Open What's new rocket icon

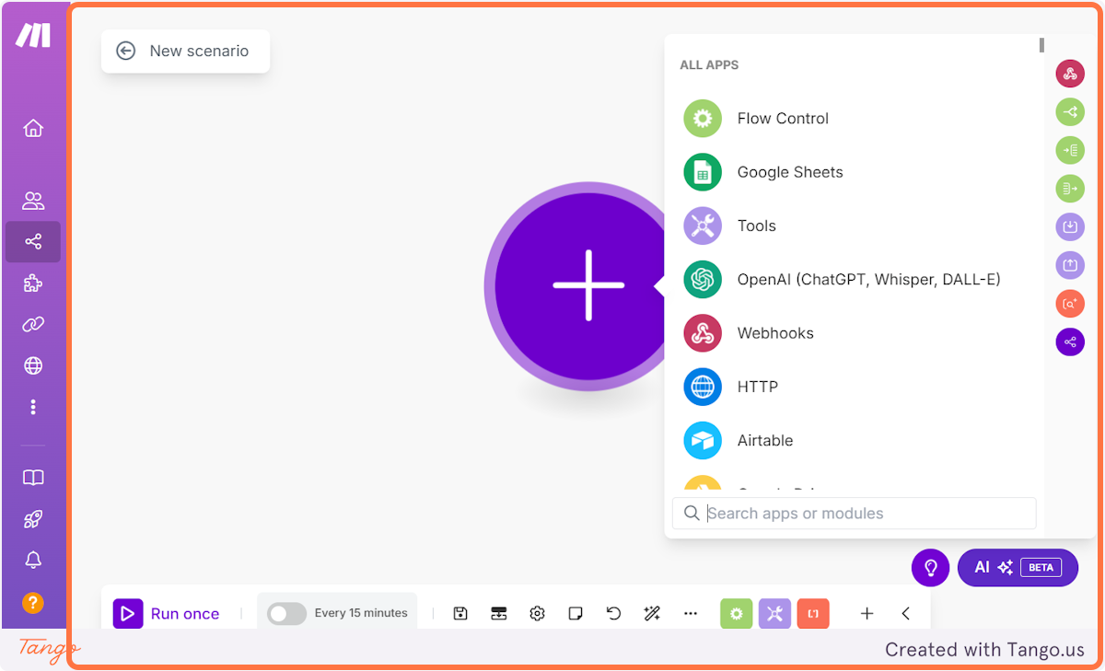(x=33, y=519)
